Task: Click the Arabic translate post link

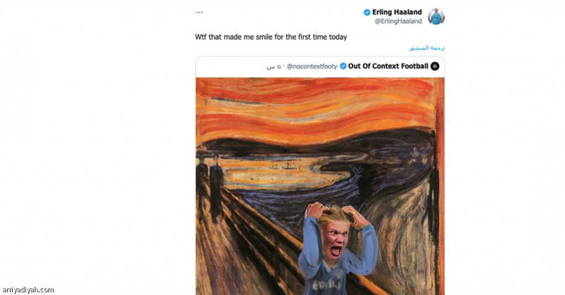Action: [427, 48]
